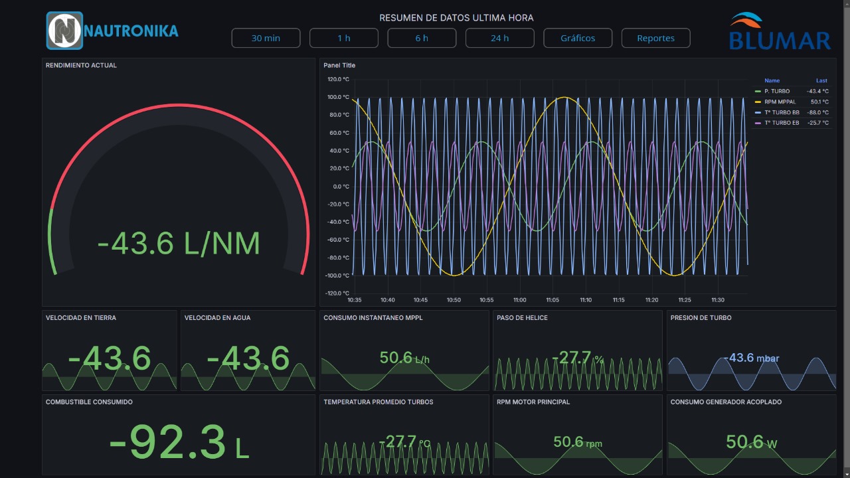Click the Blumar logo

pos(780,31)
